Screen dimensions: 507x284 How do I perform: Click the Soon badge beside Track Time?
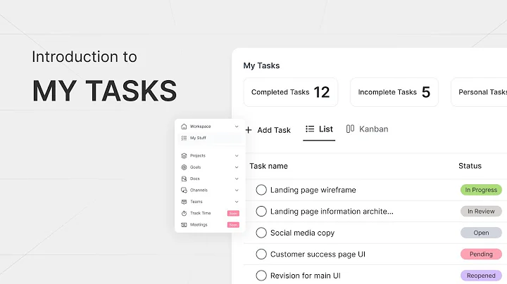tap(233, 213)
